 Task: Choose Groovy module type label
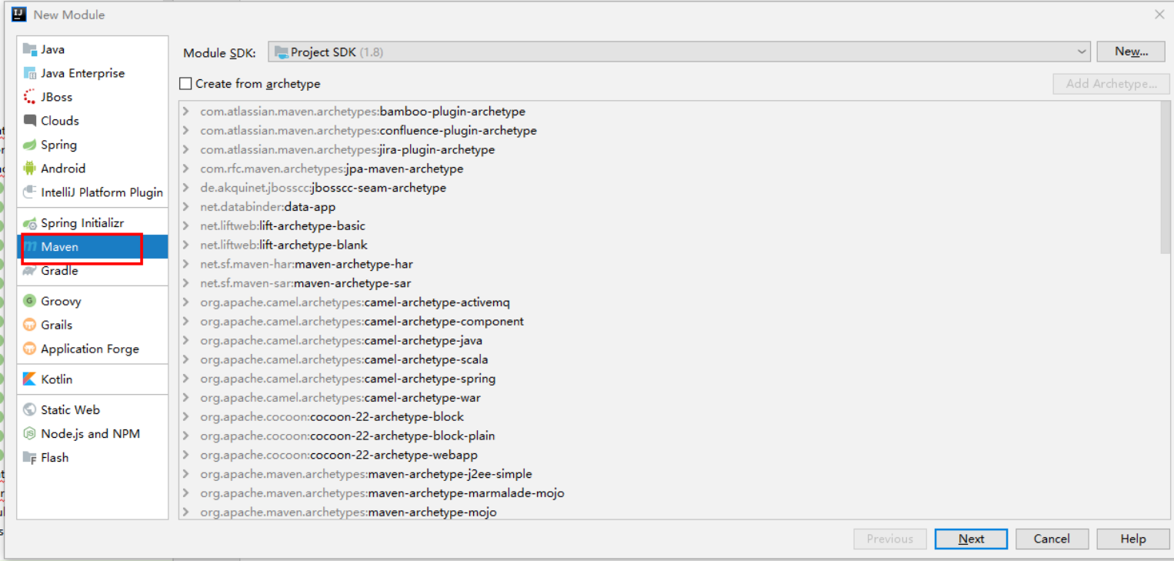click(61, 301)
